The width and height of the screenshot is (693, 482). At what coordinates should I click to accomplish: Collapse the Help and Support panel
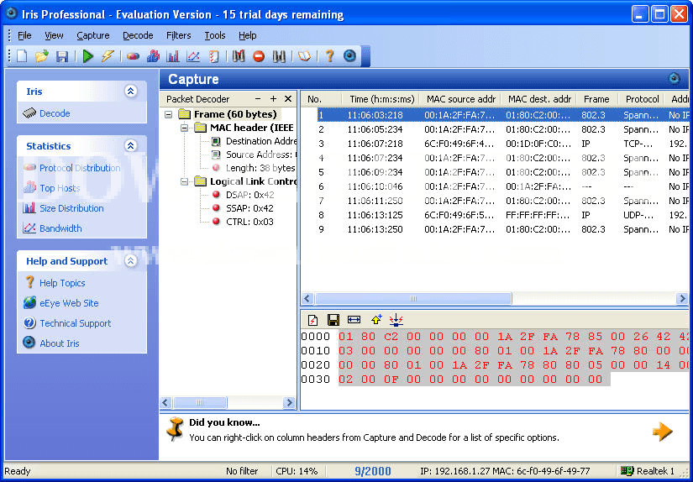pyautogui.click(x=130, y=261)
